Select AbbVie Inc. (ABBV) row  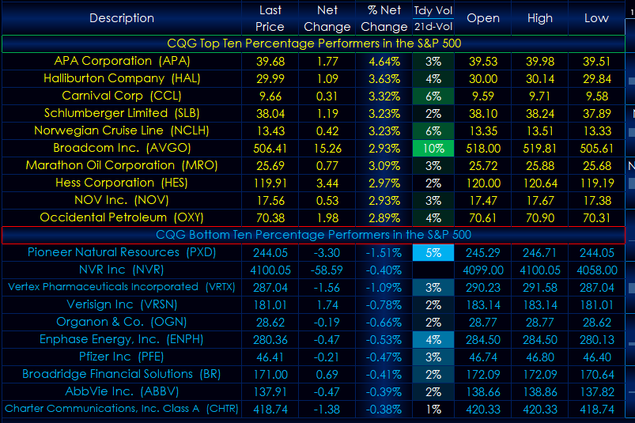(314, 392)
